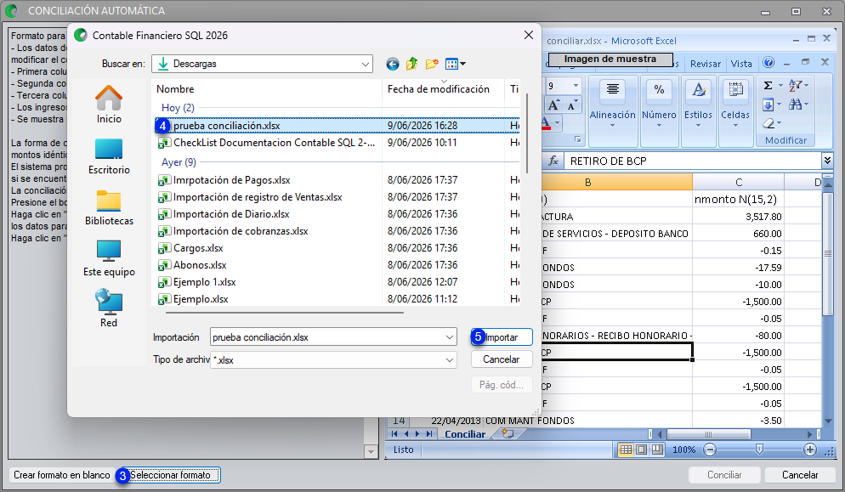Open Escritorio in the places sidebar
Viewport: 845px width, 492px height.
coord(109,156)
